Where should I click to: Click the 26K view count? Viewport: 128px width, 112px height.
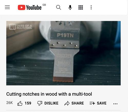[x=9, y=103]
